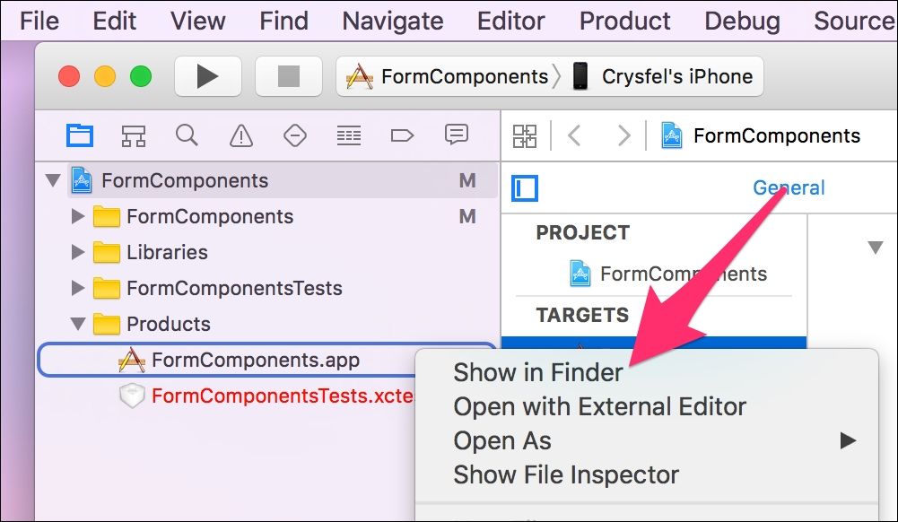Stop the running build with Stop button
898x522 pixels.
(289, 76)
